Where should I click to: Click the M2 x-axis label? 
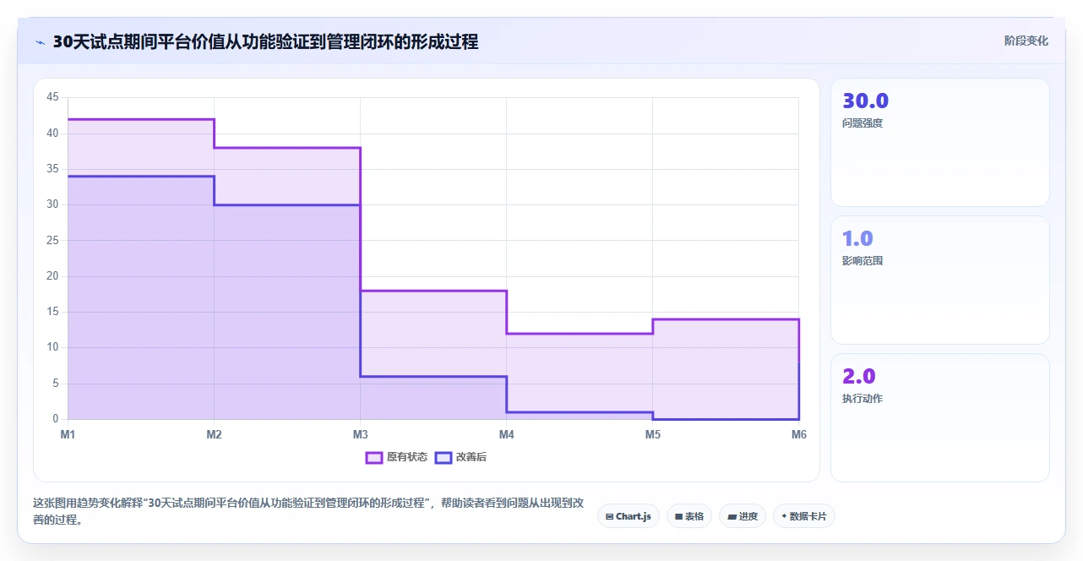coord(214,434)
